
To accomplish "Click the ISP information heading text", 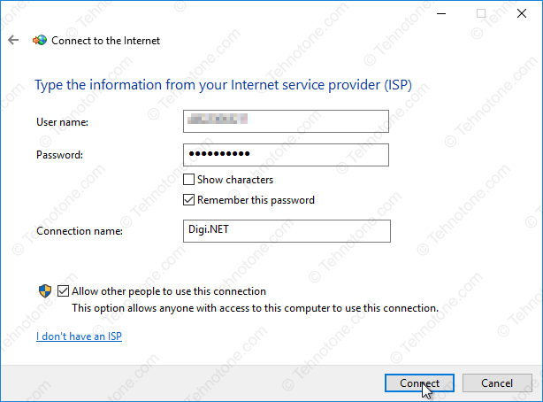I will coord(224,85).
